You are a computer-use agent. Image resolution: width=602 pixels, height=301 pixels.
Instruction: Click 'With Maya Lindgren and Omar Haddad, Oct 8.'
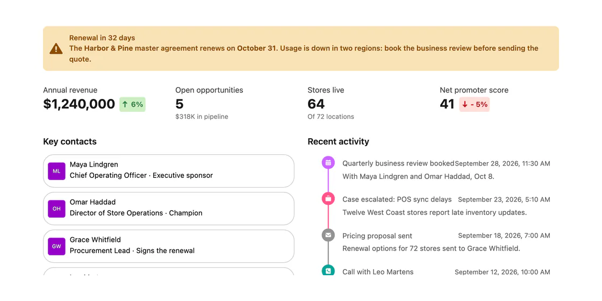point(419,177)
